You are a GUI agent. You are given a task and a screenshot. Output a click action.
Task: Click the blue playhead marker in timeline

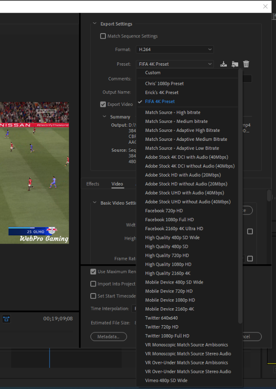tap(49, 358)
